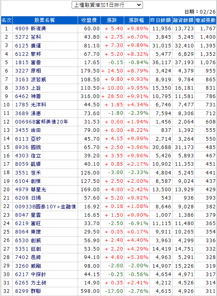The image size is (217, 296).
Task: Click the 00933B國泰10Y+金融債 link
Action: [x=45, y=207]
